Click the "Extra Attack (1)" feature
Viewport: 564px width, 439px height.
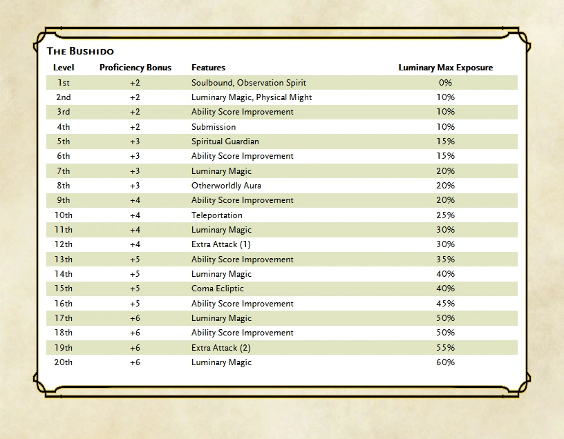coord(221,244)
